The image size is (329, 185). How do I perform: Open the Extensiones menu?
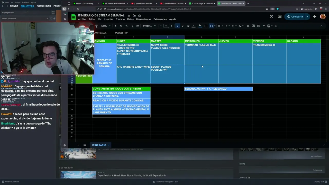click(160, 19)
